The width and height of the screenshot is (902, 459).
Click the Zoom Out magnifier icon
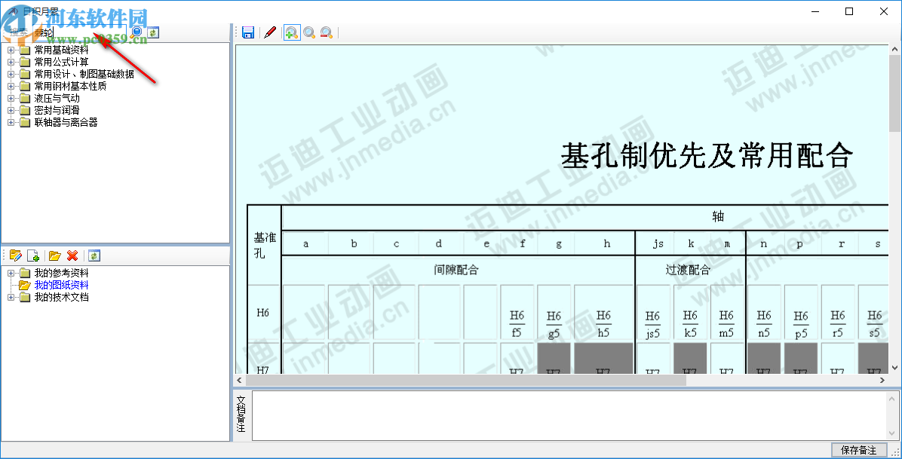[326, 32]
